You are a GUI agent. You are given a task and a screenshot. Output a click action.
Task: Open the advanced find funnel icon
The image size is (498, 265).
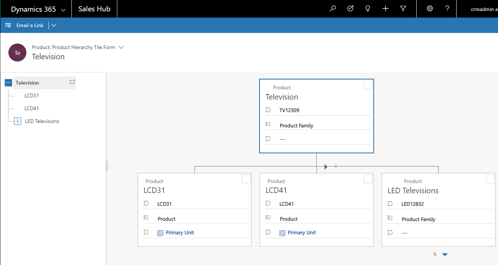coord(403,9)
